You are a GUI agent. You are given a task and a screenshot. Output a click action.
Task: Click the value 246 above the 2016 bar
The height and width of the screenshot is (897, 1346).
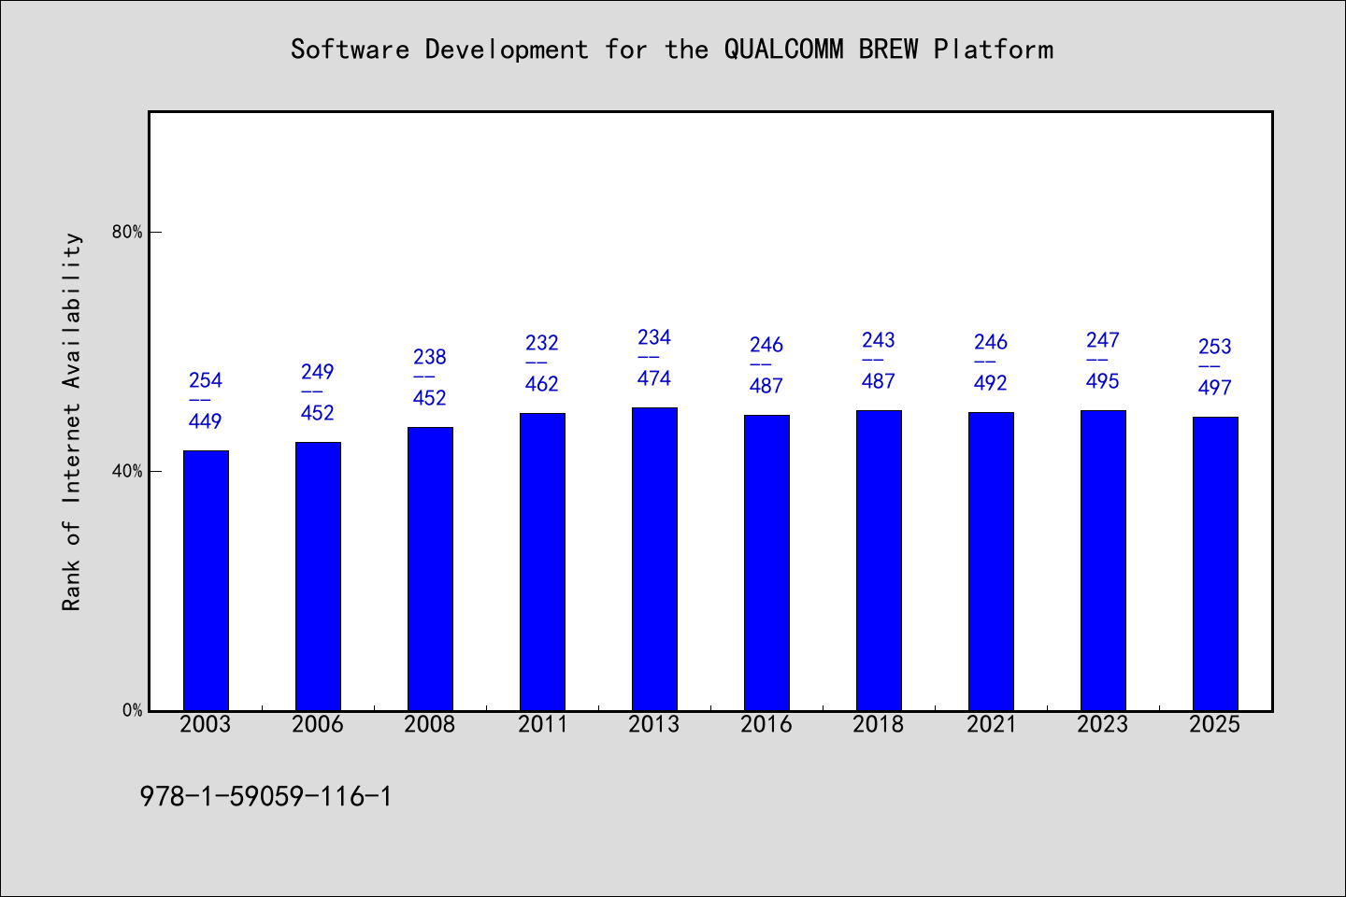tap(766, 345)
